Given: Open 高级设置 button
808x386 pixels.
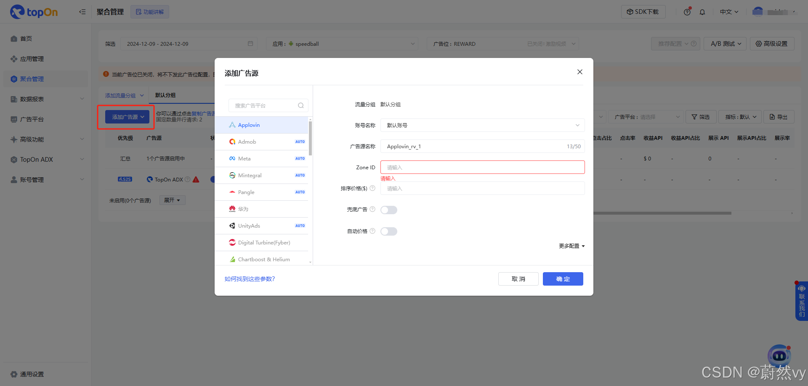Looking at the screenshot, I should pyautogui.click(x=772, y=44).
